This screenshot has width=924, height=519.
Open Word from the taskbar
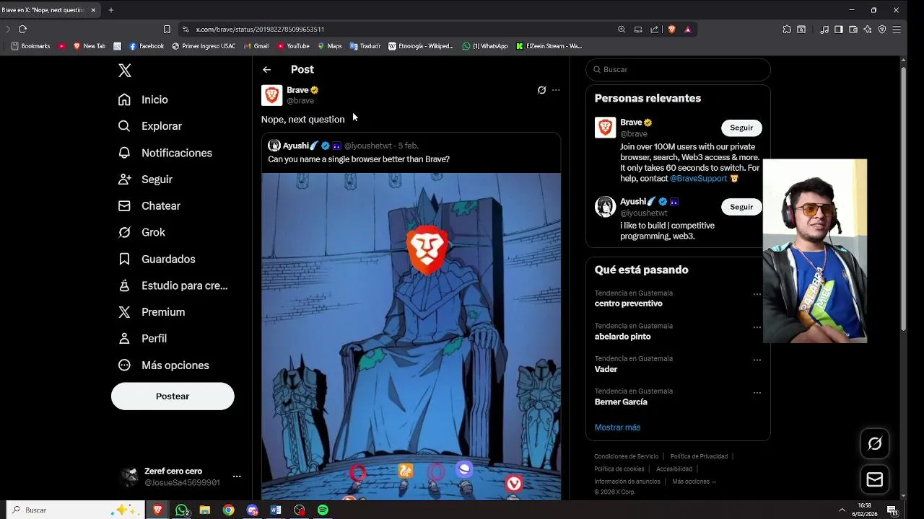click(x=276, y=510)
